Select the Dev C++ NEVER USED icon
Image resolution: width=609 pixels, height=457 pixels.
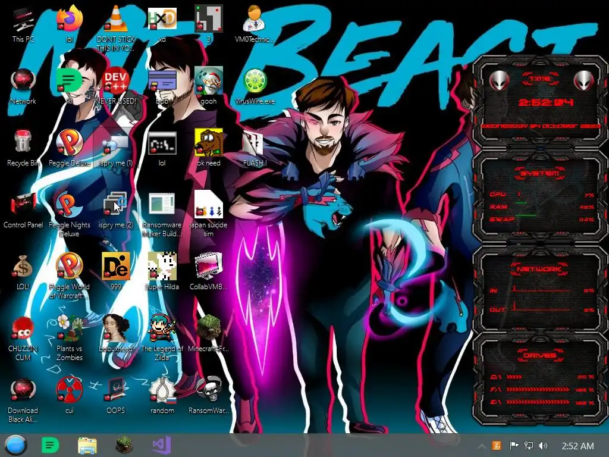[116, 81]
